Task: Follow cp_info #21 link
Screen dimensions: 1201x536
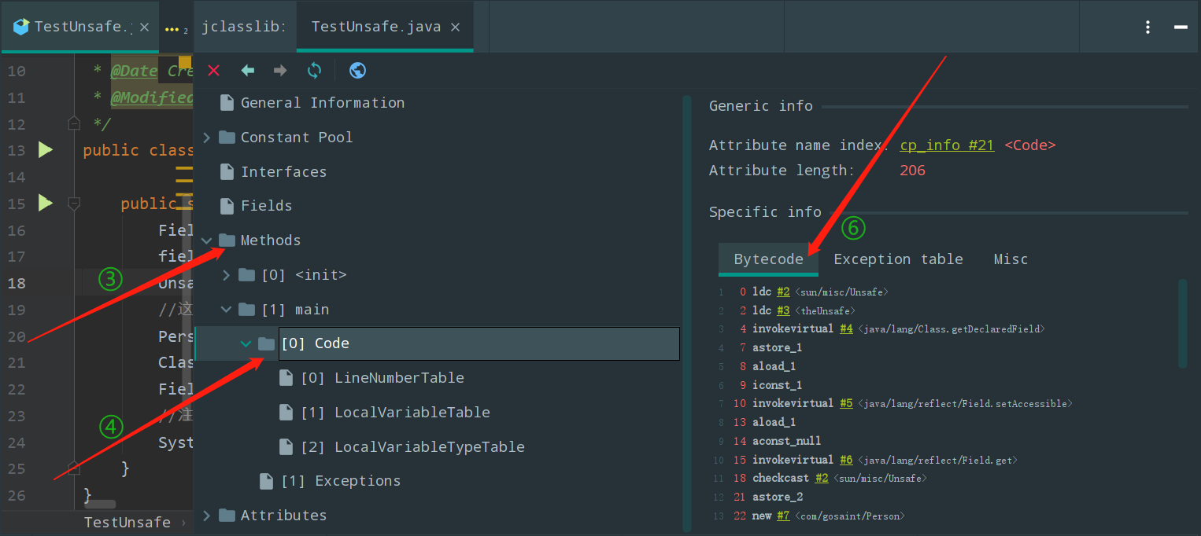Action: 947,145
